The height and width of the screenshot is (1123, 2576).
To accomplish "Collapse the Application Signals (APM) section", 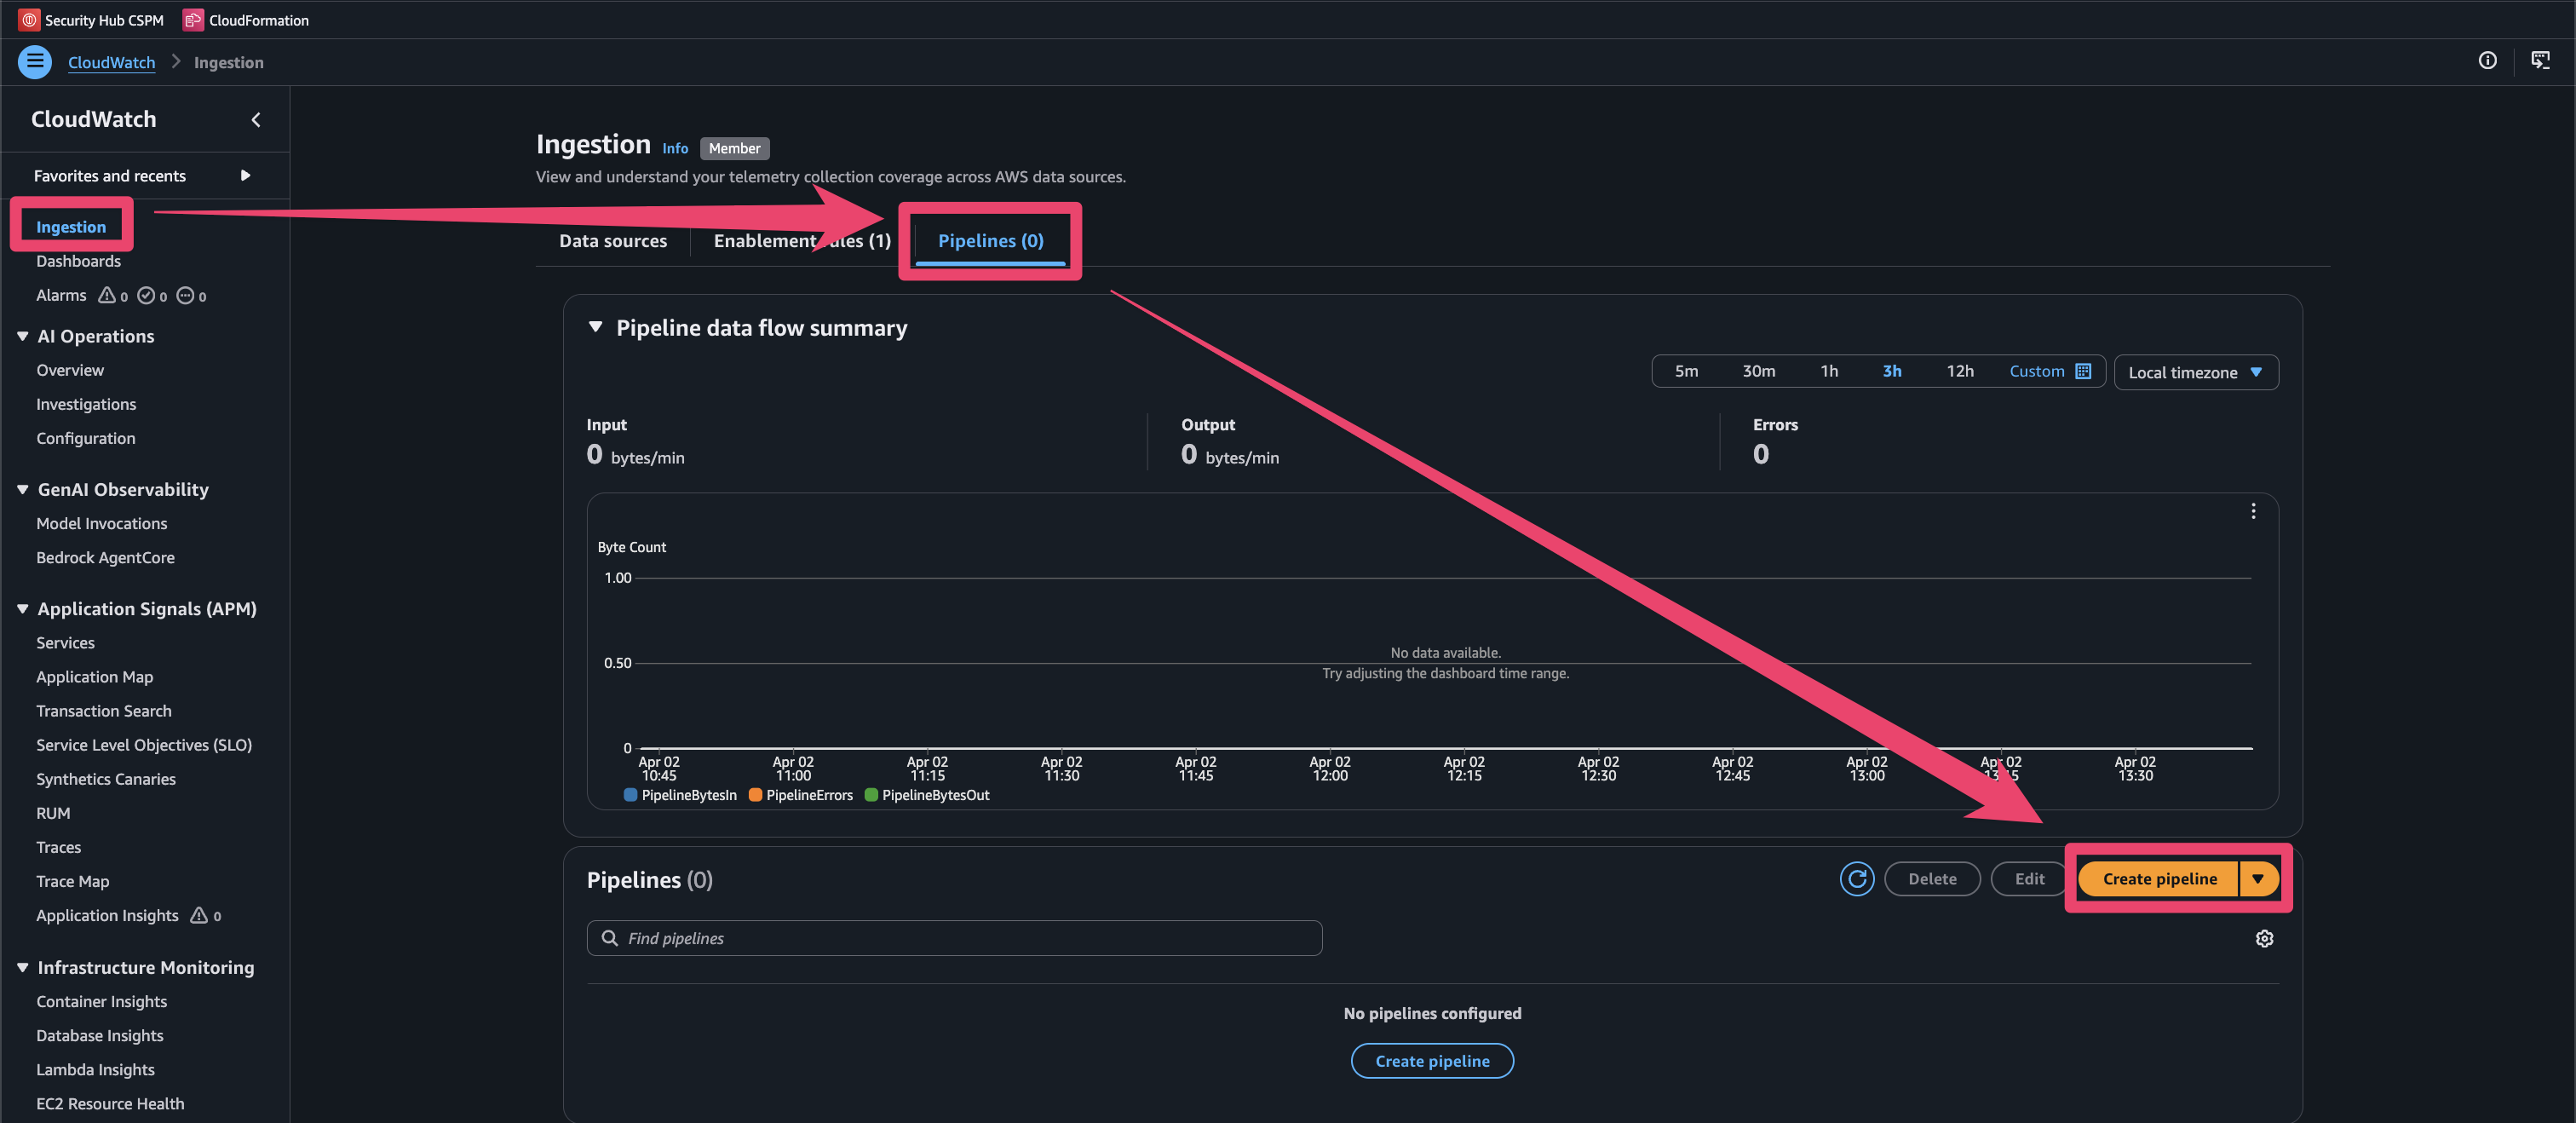I will [22, 608].
